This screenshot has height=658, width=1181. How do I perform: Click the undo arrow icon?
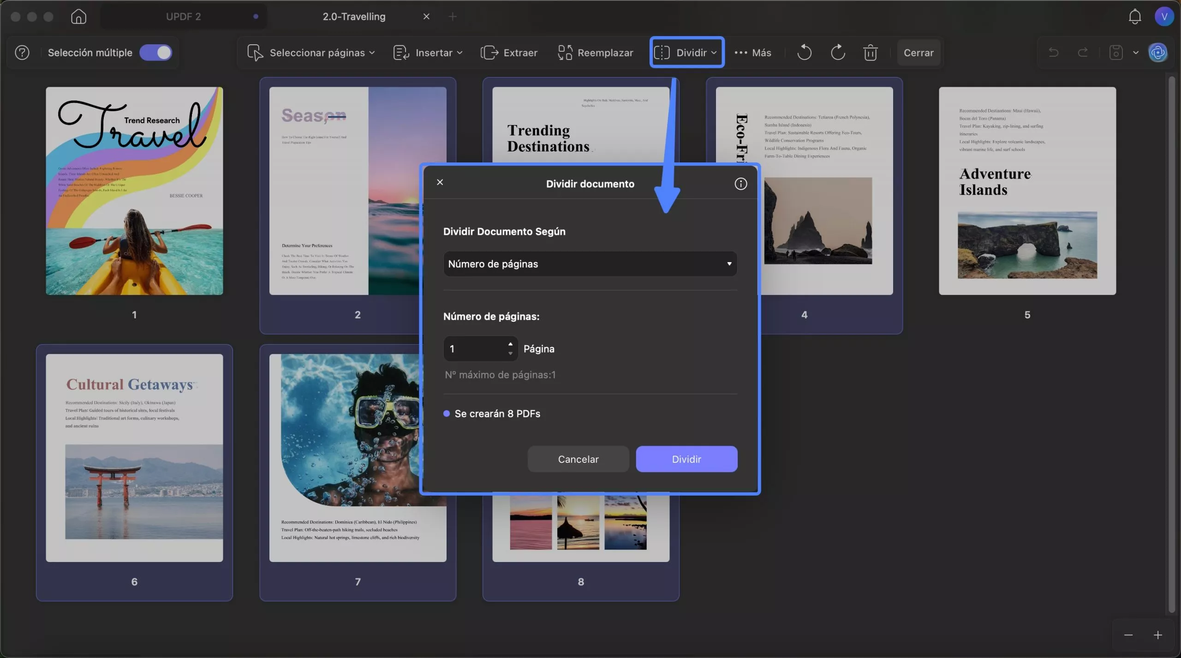[x=1053, y=53]
